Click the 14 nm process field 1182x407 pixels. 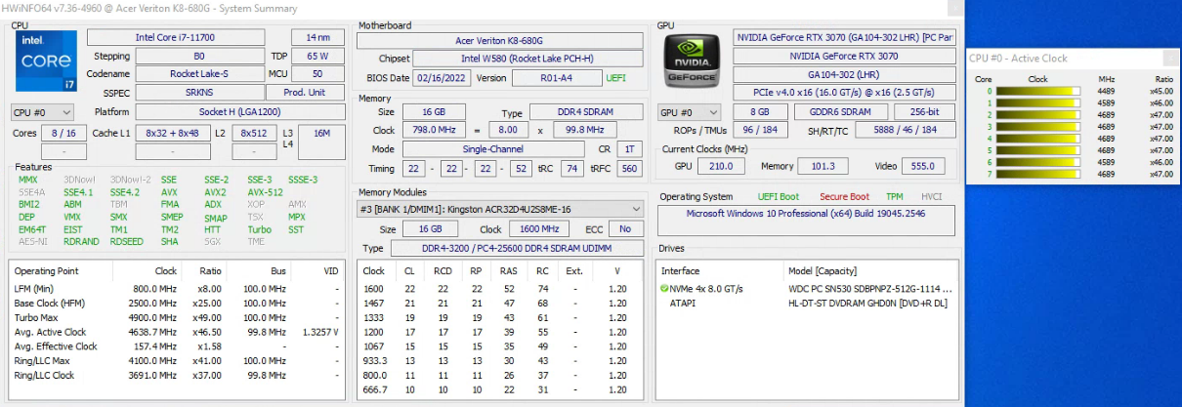pos(317,37)
